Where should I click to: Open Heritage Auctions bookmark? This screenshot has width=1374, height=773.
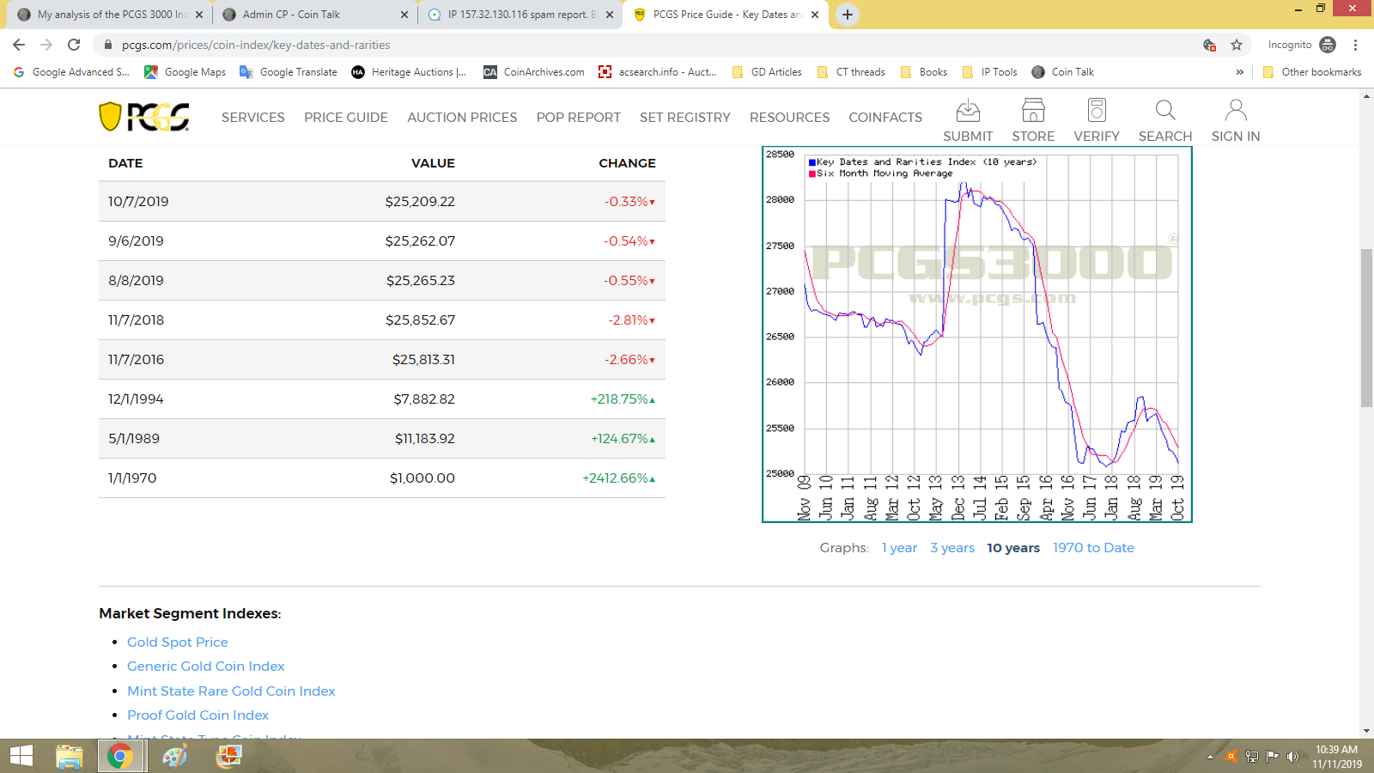409,72
